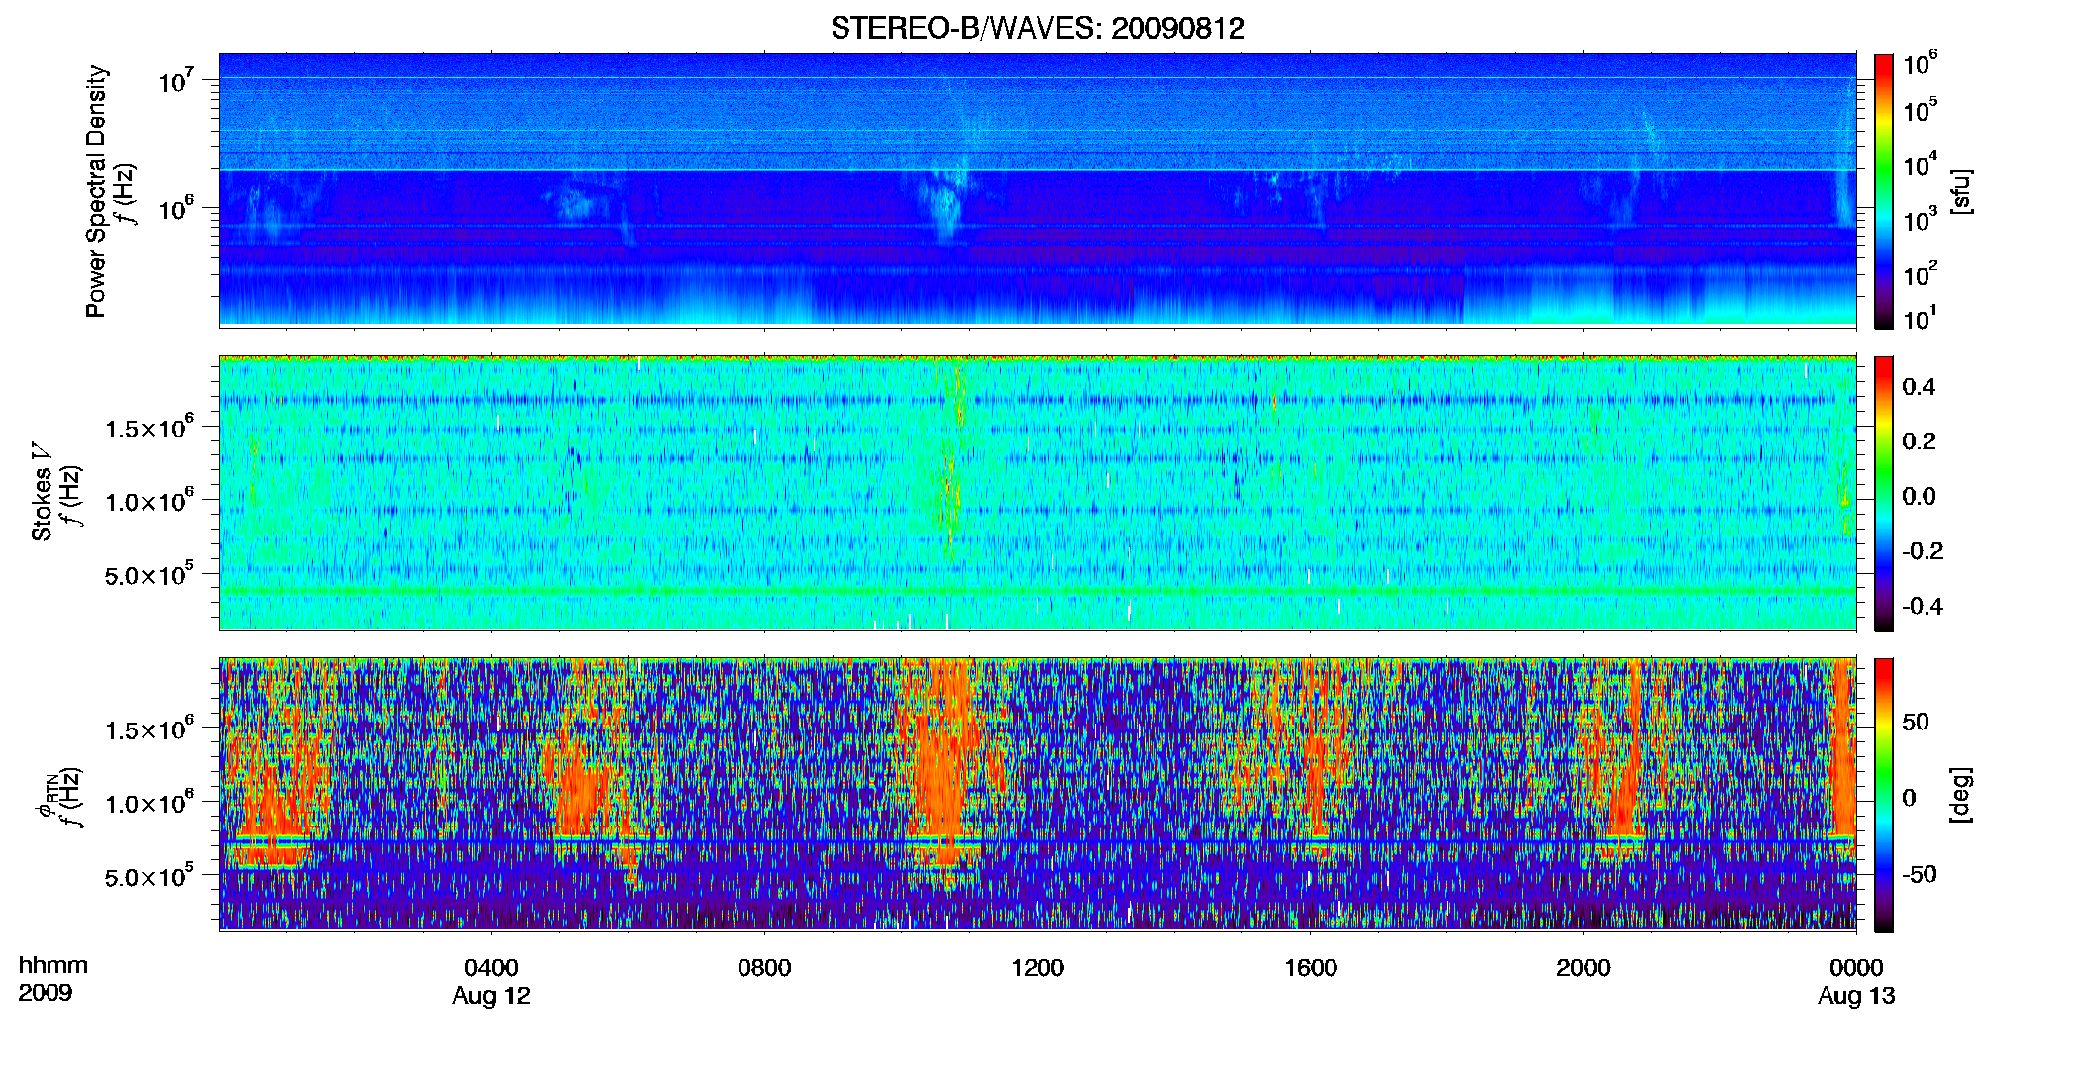Click the 2000 time tick label
The height and width of the screenshot is (1069, 2075).
point(1583,967)
